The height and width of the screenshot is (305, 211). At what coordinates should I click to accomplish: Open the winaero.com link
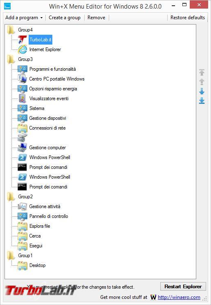coord(179,297)
